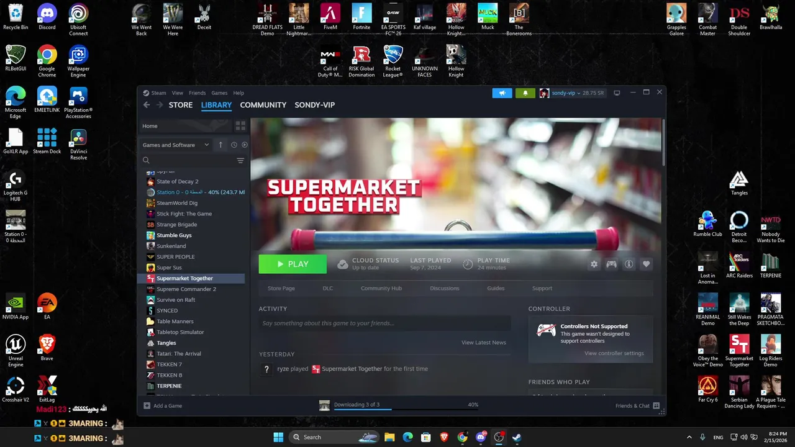Click the Big Picture mode monitor icon
Screen dimensions: 795x447
(617, 93)
